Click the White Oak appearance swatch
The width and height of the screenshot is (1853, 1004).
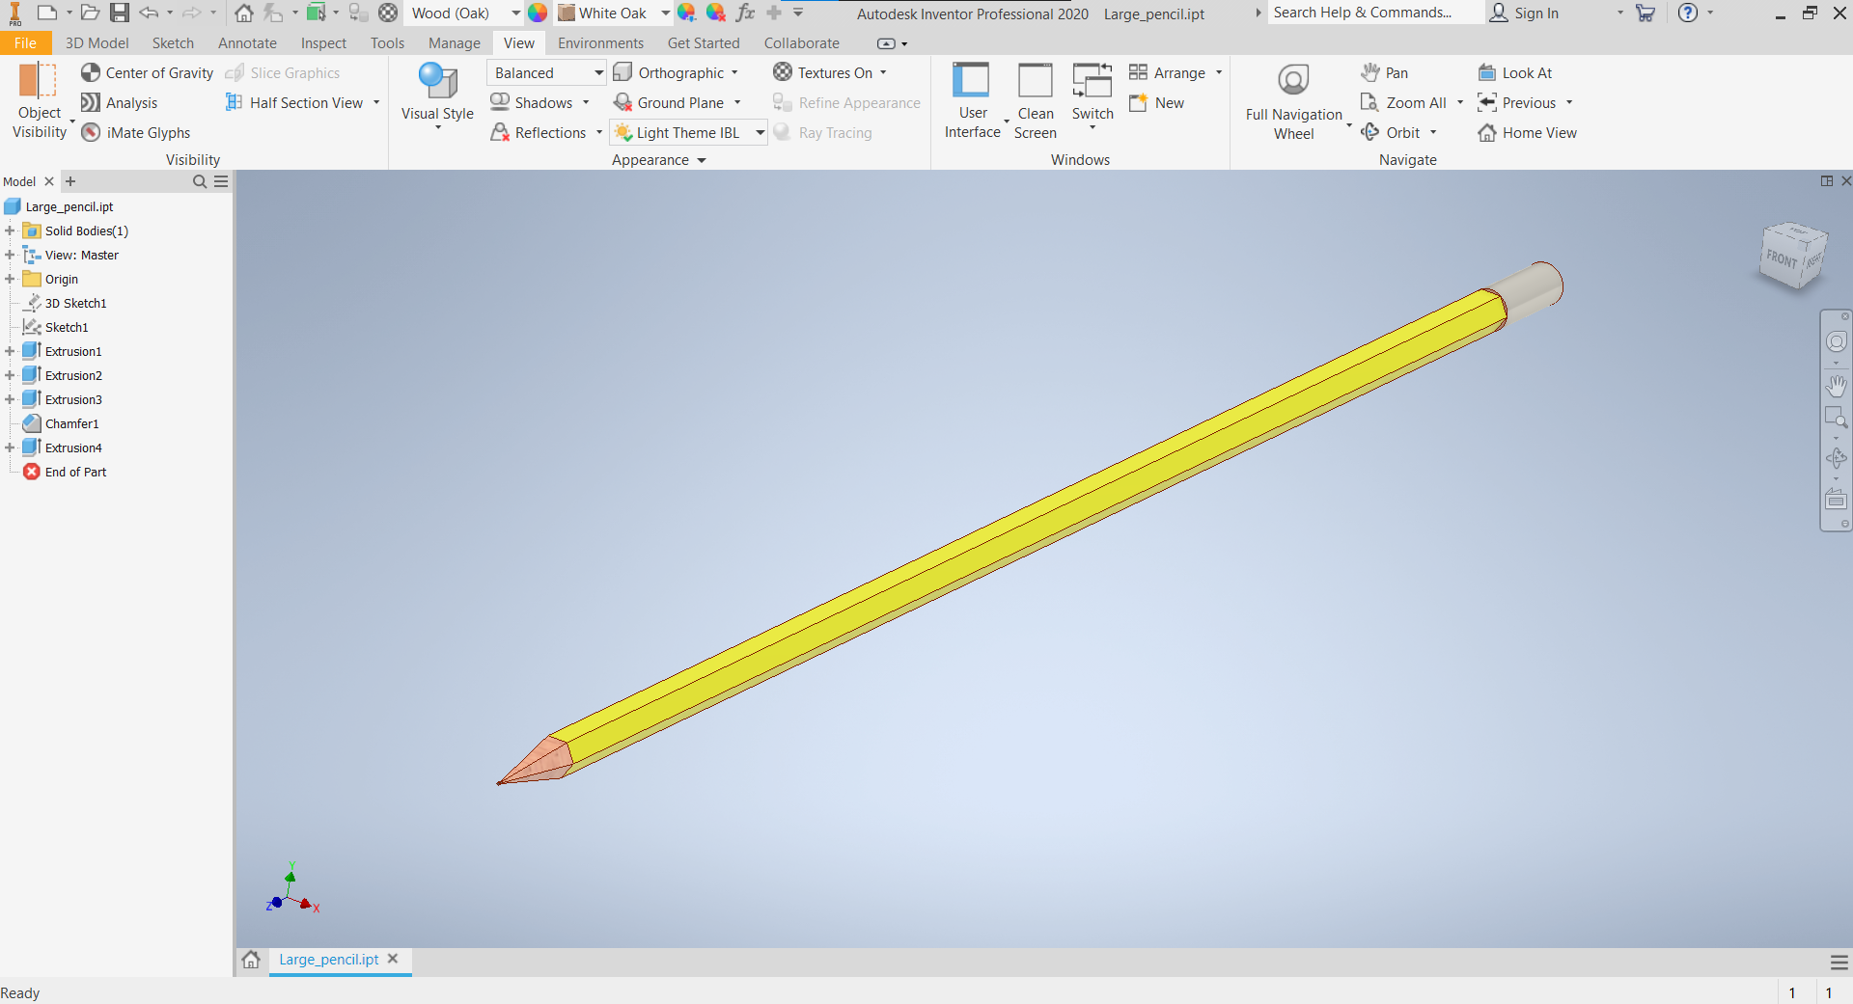pyautogui.click(x=567, y=13)
